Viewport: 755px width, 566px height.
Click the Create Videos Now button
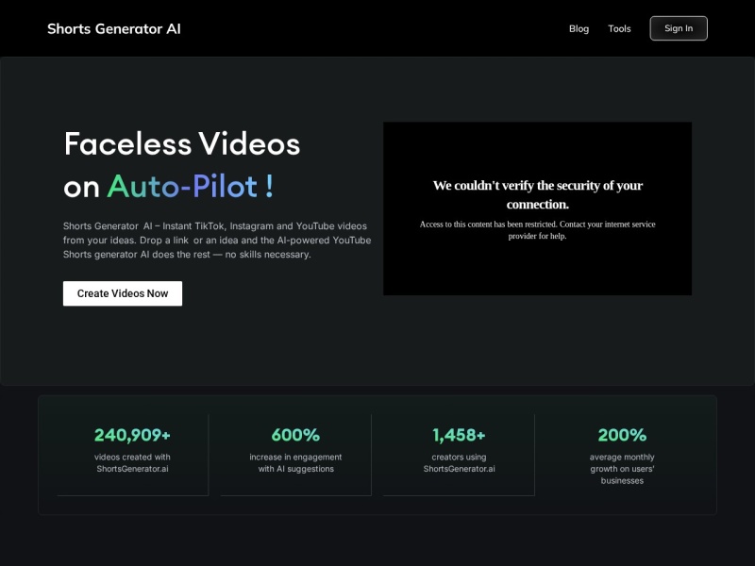coord(122,293)
